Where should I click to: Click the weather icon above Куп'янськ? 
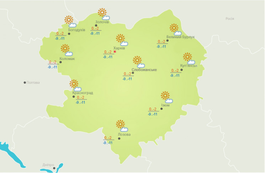point(189,58)
